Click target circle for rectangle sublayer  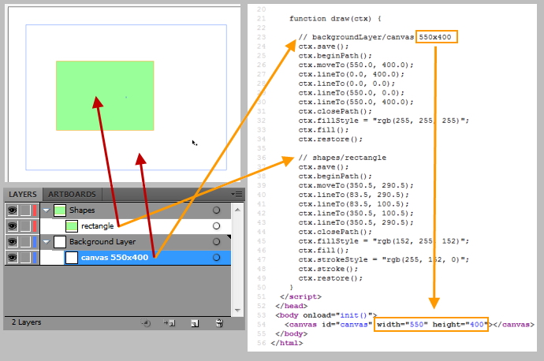216,226
